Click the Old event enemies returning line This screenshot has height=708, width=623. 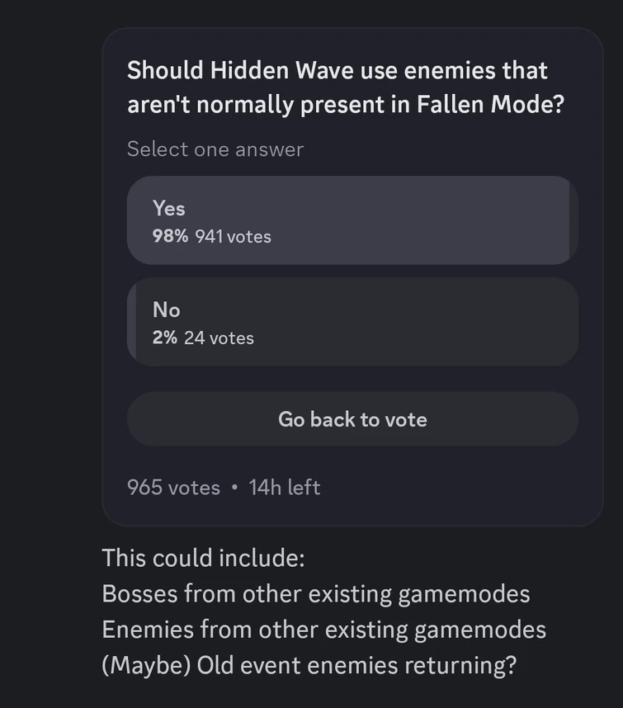tap(309, 665)
